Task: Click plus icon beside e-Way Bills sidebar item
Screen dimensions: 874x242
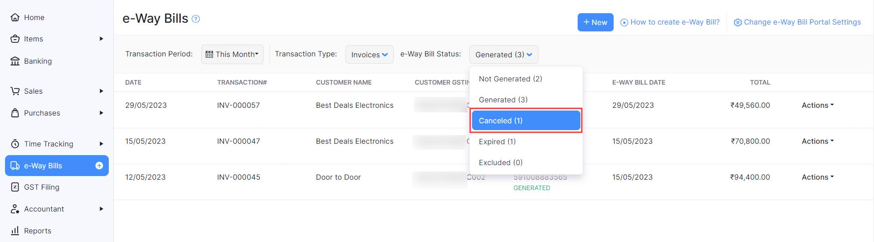Action: 99,166
